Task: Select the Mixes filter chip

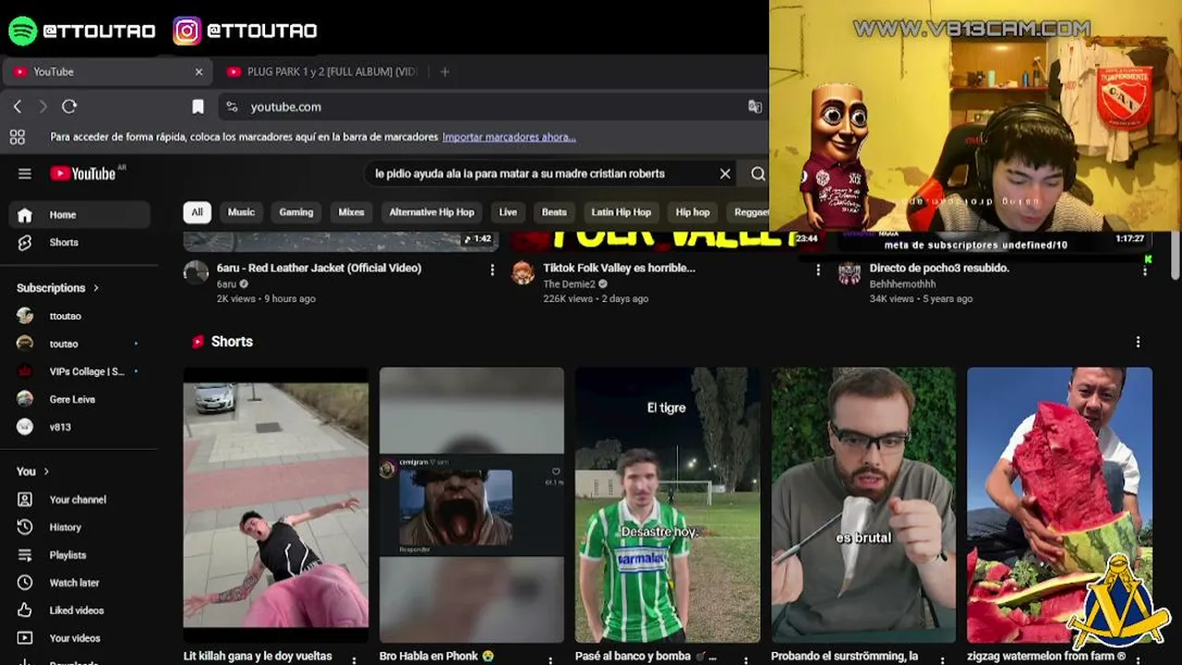Action: coord(351,212)
